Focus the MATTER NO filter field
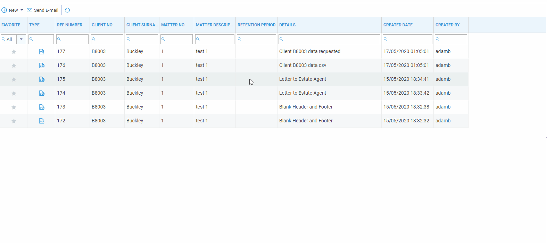The height and width of the screenshot is (243, 547). click(x=176, y=39)
